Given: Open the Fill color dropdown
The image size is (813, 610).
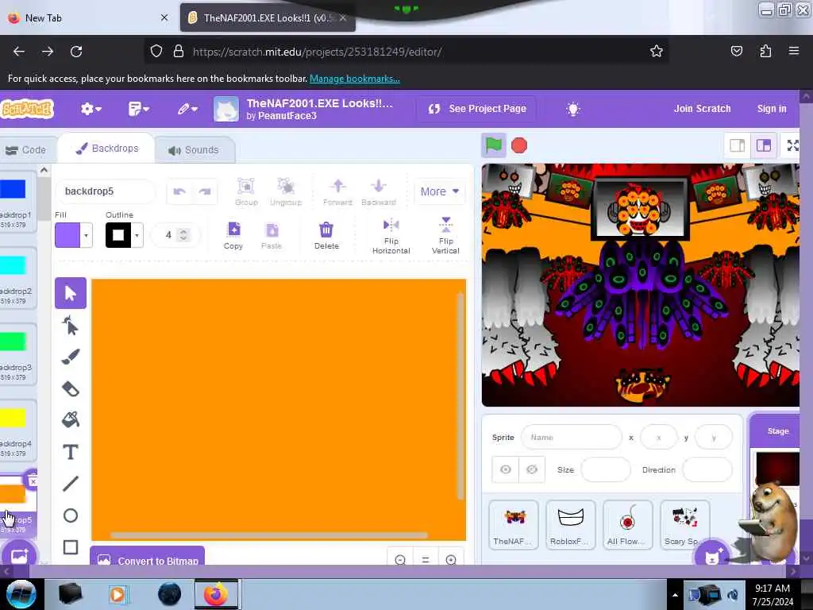Looking at the screenshot, I should 86,235.
